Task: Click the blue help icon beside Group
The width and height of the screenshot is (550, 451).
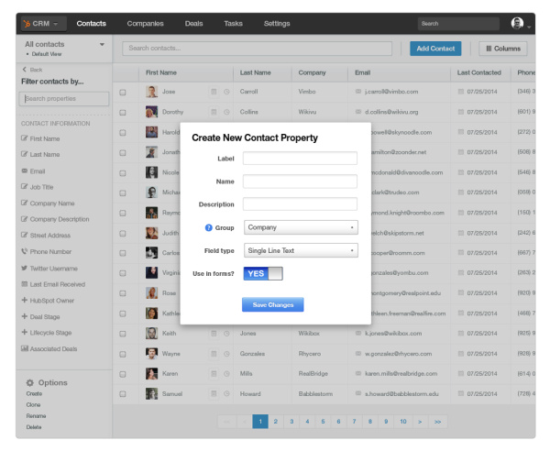Action: coord(208,227)
